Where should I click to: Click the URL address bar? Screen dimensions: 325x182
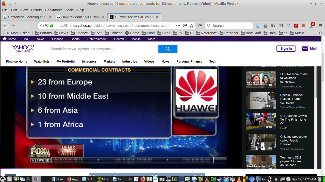(117, 26)
